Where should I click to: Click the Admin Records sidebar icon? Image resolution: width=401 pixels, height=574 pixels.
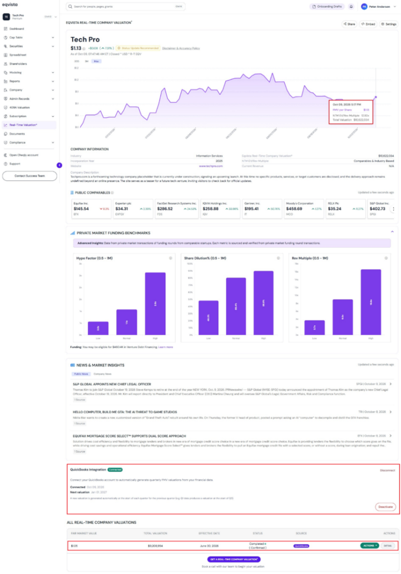coord(6,99)
